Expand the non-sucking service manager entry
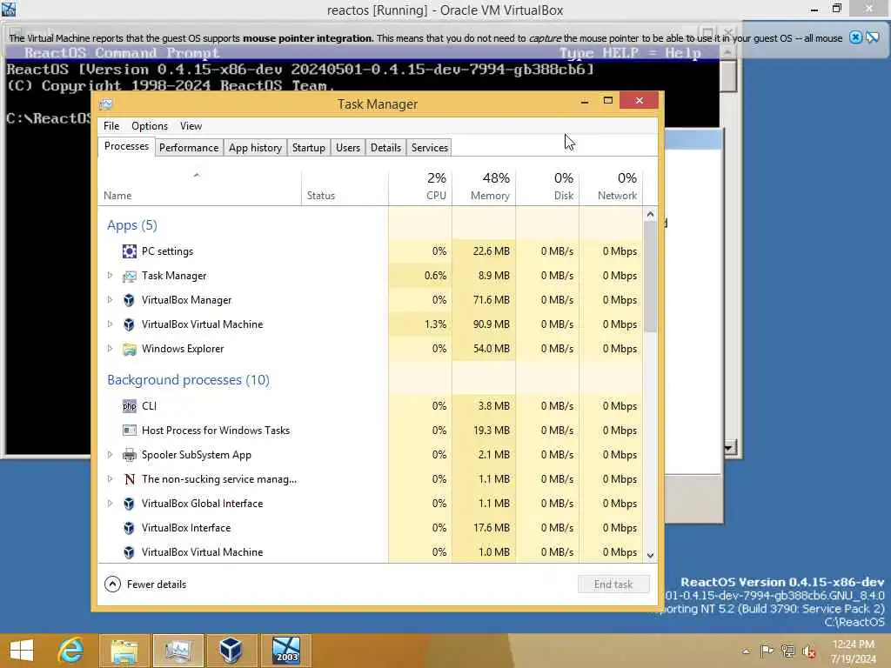This screenshot has height=668, width=891. click(111, 479)
